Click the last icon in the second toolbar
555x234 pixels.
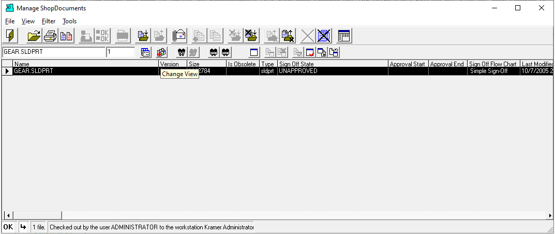point(334,52)
